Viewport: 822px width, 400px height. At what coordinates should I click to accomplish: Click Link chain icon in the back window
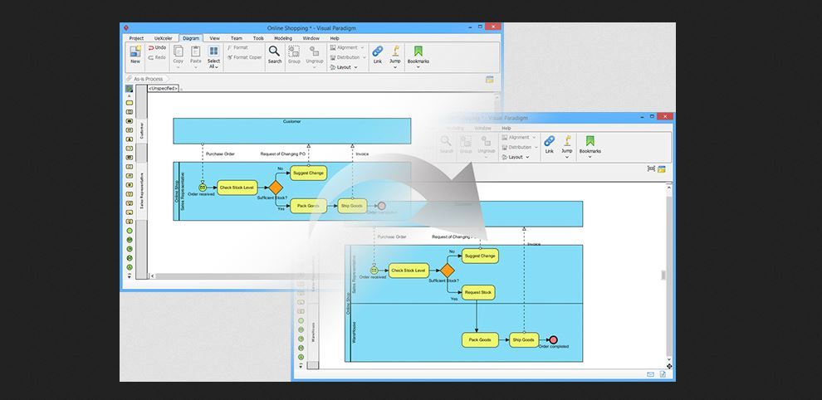pyautogui.click(x=378, y=54)
